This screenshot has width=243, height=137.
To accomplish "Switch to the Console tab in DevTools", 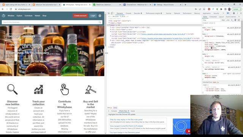I will [x=128, y=13].
